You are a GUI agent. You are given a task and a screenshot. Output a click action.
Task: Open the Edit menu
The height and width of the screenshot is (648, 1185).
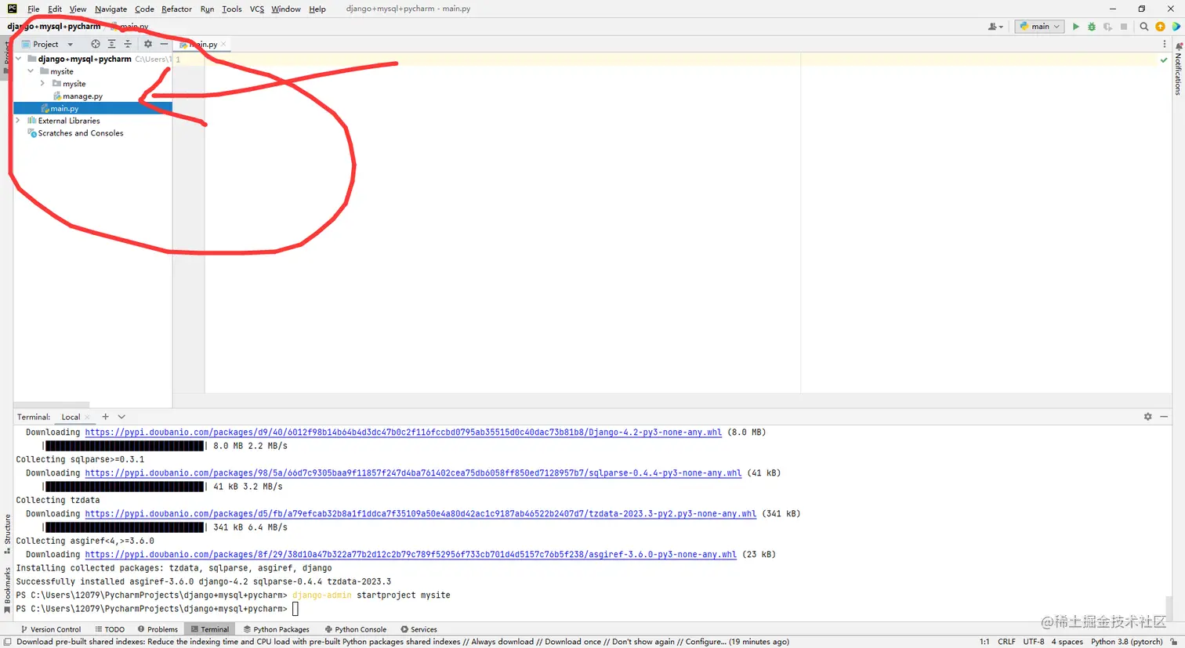coord(55,9)
